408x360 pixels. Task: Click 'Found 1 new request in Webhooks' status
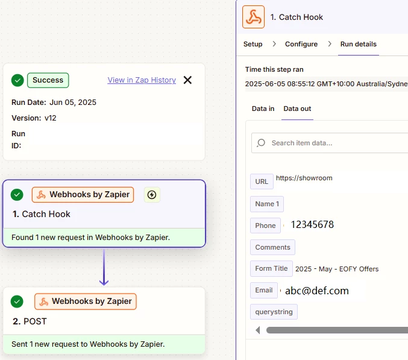coord(90,238)
